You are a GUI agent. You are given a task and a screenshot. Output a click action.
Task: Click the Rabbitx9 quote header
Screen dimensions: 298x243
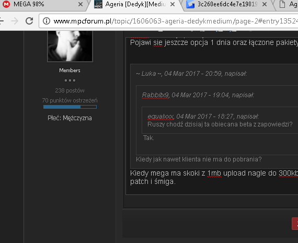coord(198,95)
